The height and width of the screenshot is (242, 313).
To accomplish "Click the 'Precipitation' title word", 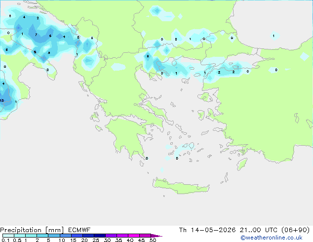I will coord(21,230).
